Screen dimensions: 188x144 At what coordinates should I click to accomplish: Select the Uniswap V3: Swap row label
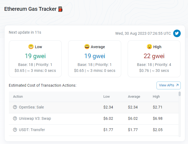pos(35,118)
